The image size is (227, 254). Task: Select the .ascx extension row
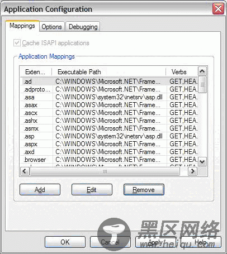point(109,113)
